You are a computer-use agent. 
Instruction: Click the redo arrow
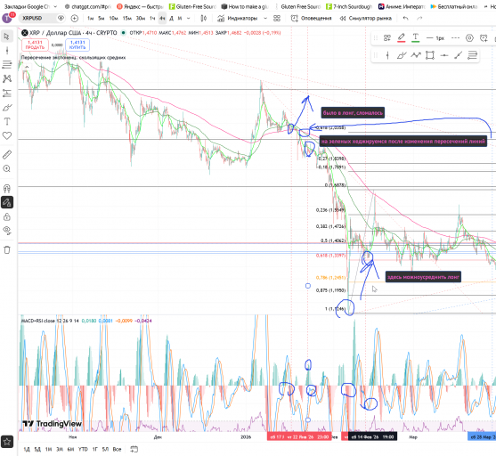[419, 19]
